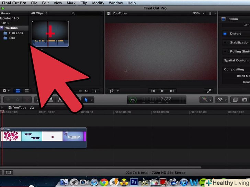Open the Edit menu
This screenshot has width=250, height=187.
click(x=45, y=3)
